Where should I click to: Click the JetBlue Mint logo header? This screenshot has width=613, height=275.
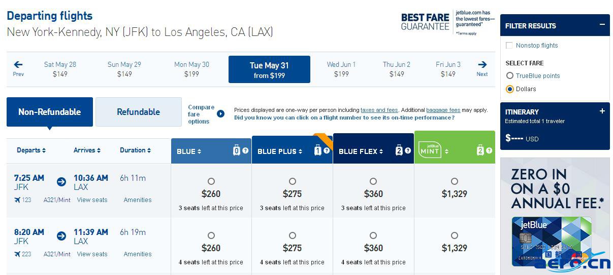pos(430,150)
